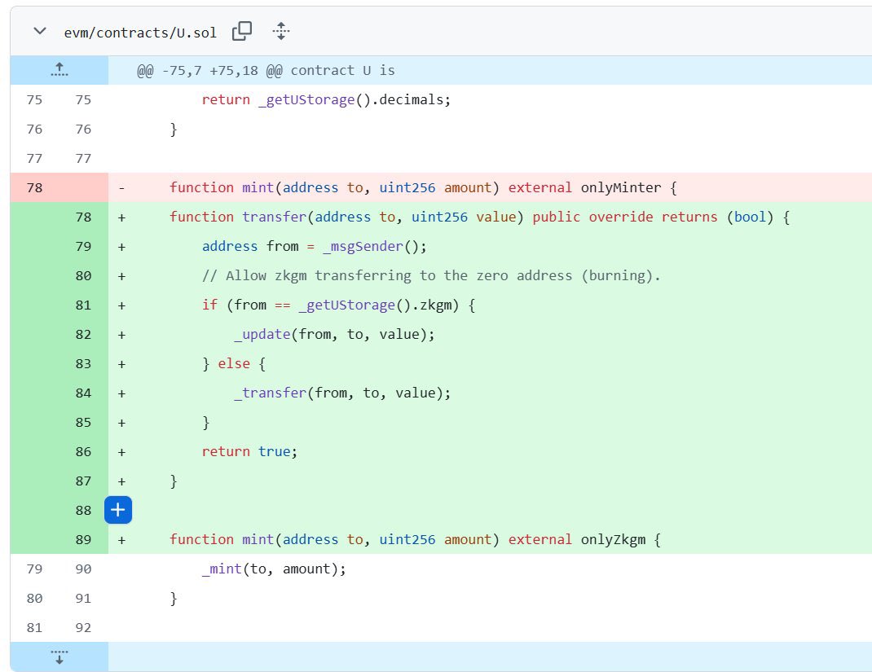Click the new line number 90
The image size is (872, 672).
(x=83, y=569)
